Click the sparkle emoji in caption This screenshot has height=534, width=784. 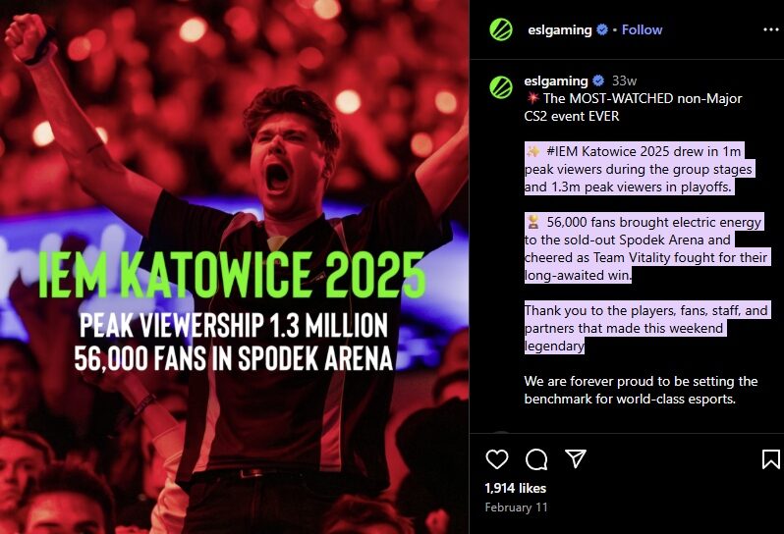[x=533, y=151]
